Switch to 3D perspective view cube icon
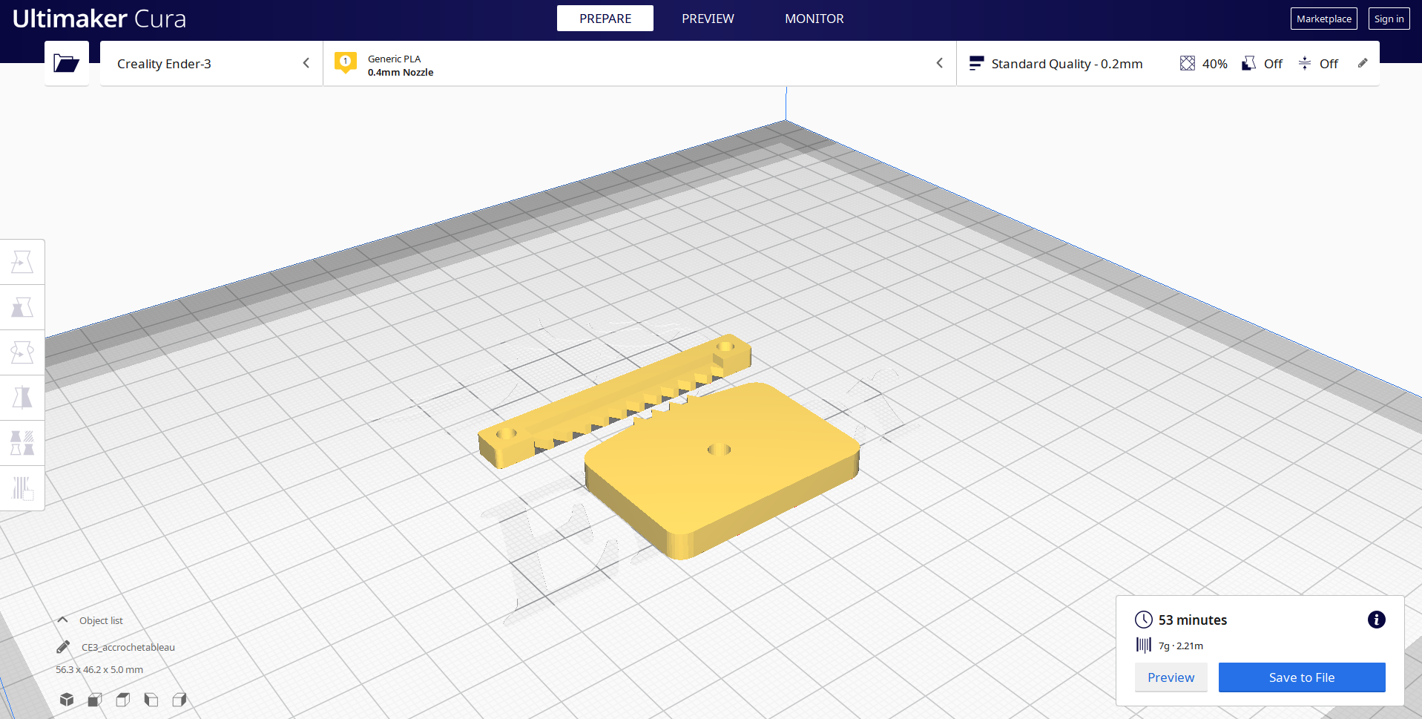This screenshot has height=719, width=1422. pos(67,699)
